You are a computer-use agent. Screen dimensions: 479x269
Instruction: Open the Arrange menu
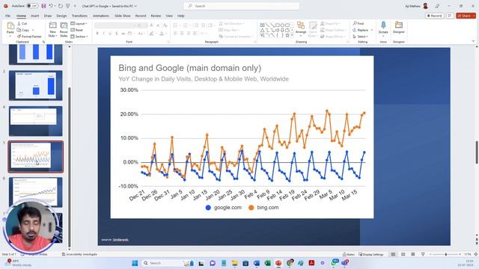(x=301, y=28)
